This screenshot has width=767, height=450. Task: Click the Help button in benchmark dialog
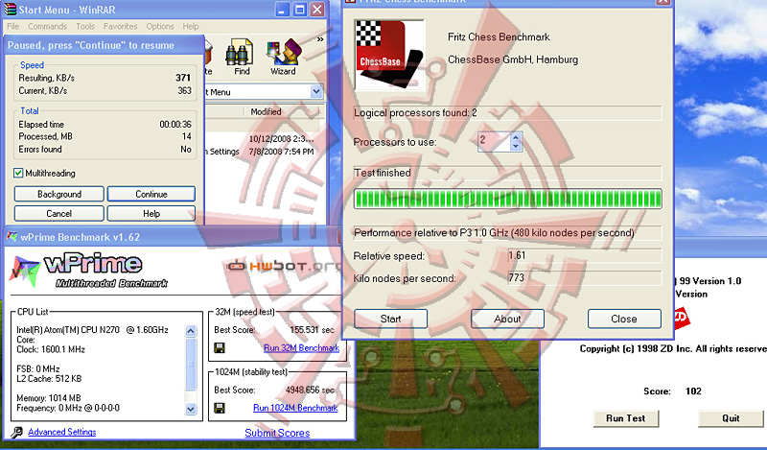point(151,214)
